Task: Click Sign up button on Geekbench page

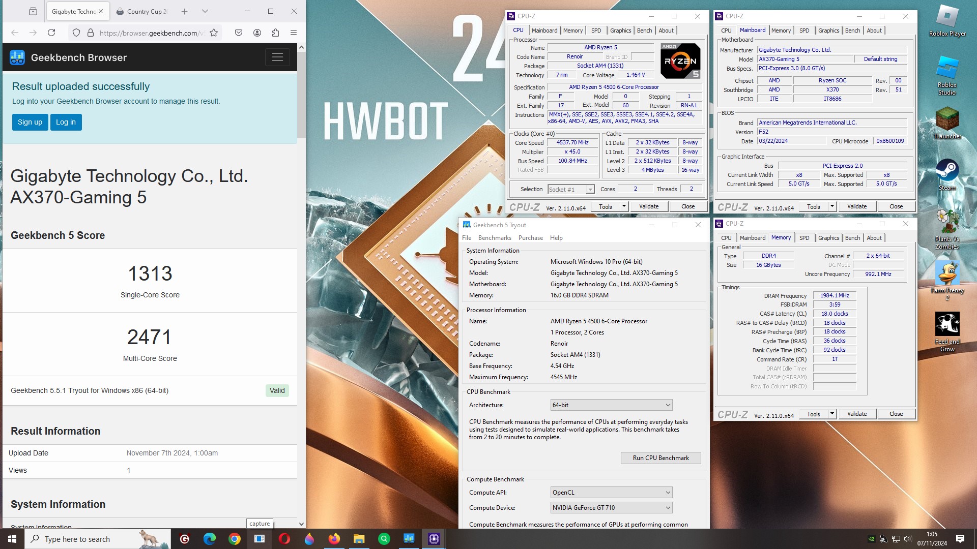Action: [30, 122]
